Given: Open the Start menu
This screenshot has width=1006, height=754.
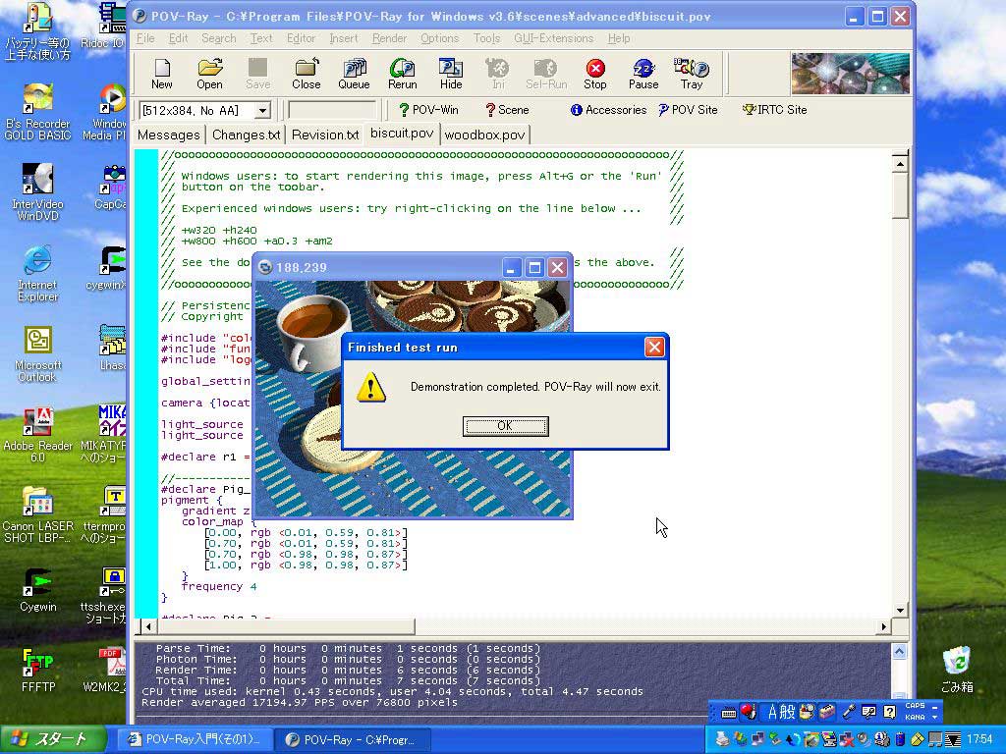Looking at the screenshot, I should point(53,739).
